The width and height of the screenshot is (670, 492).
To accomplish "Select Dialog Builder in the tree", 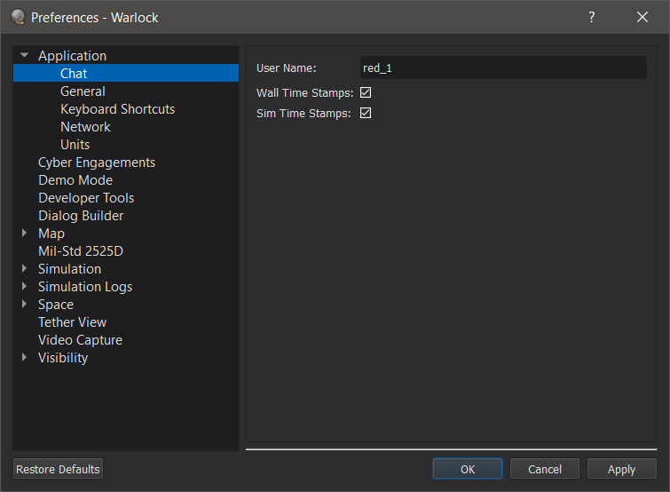I will click(81, 216).
